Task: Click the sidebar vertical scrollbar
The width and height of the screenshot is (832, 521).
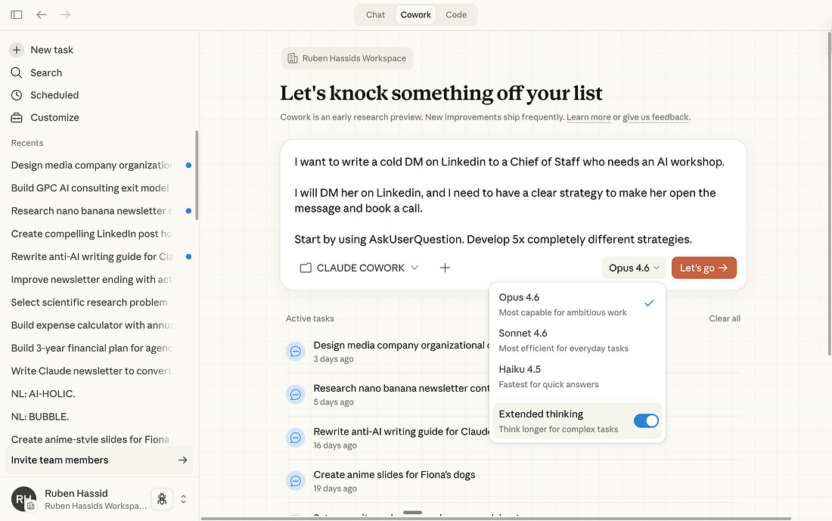Action: 197,175
